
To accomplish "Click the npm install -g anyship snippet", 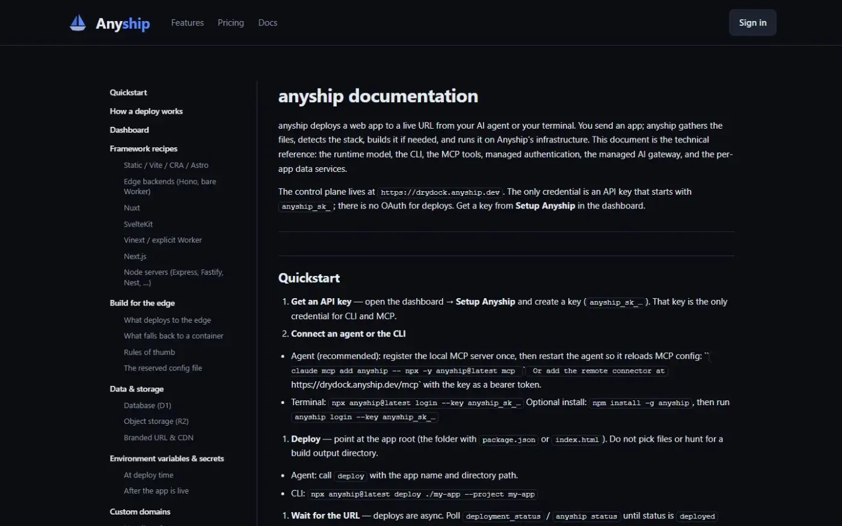I will click(x=641, y=403).
